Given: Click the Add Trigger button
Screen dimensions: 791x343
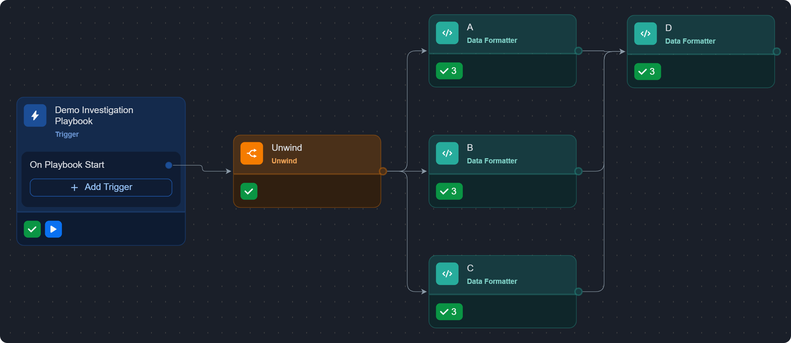Looking at the screenshot, I should 101,187.
